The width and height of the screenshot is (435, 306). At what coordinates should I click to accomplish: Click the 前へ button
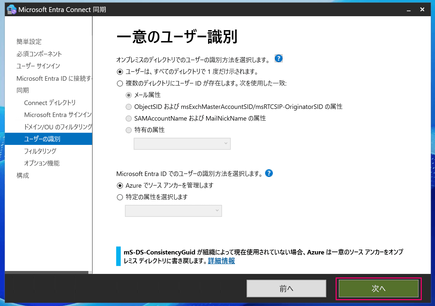click(286, 288)
